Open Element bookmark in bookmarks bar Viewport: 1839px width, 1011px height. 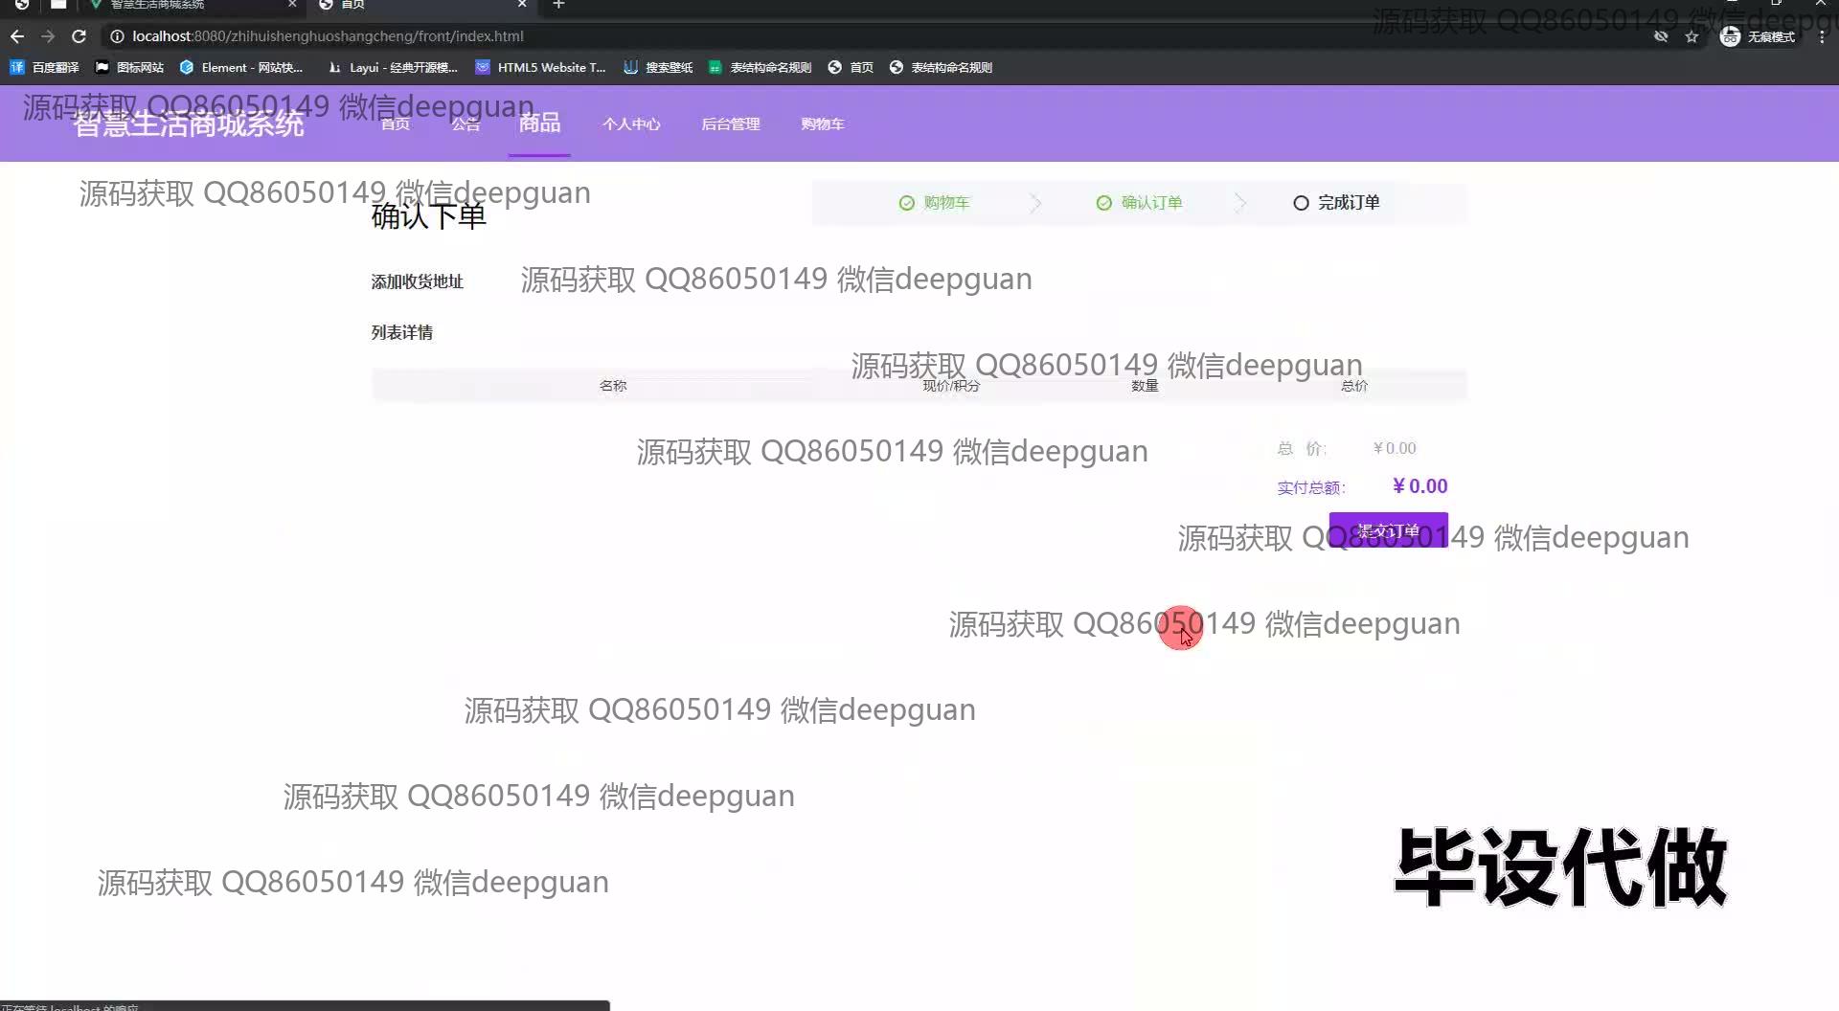click(x=241, y=67)
